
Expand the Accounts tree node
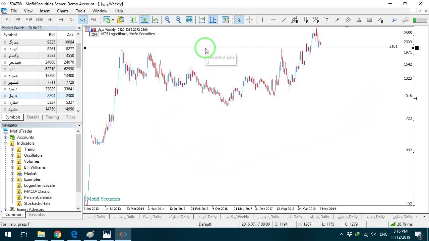coord(6,137)
